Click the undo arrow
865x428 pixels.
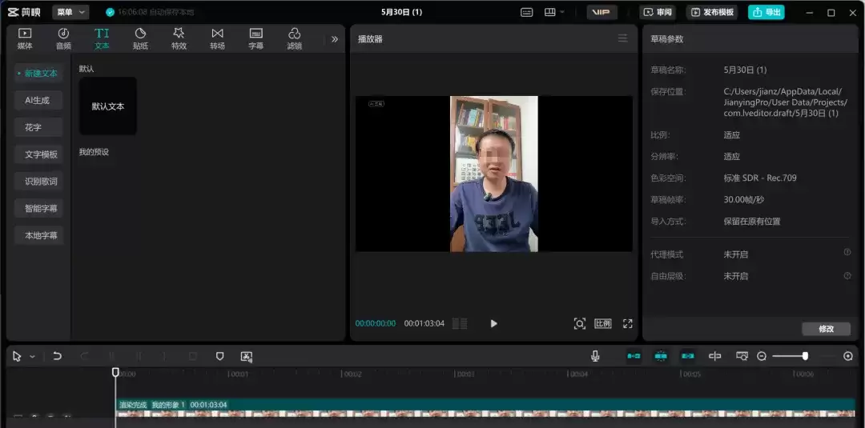pos(57,356)
